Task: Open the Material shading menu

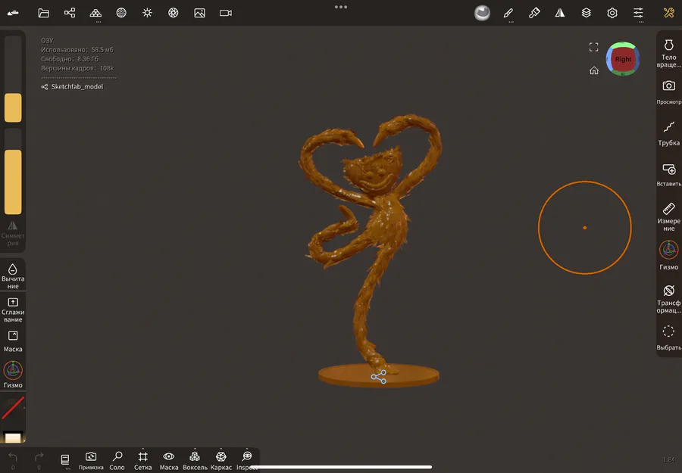Action: click(x=121, y=13)
